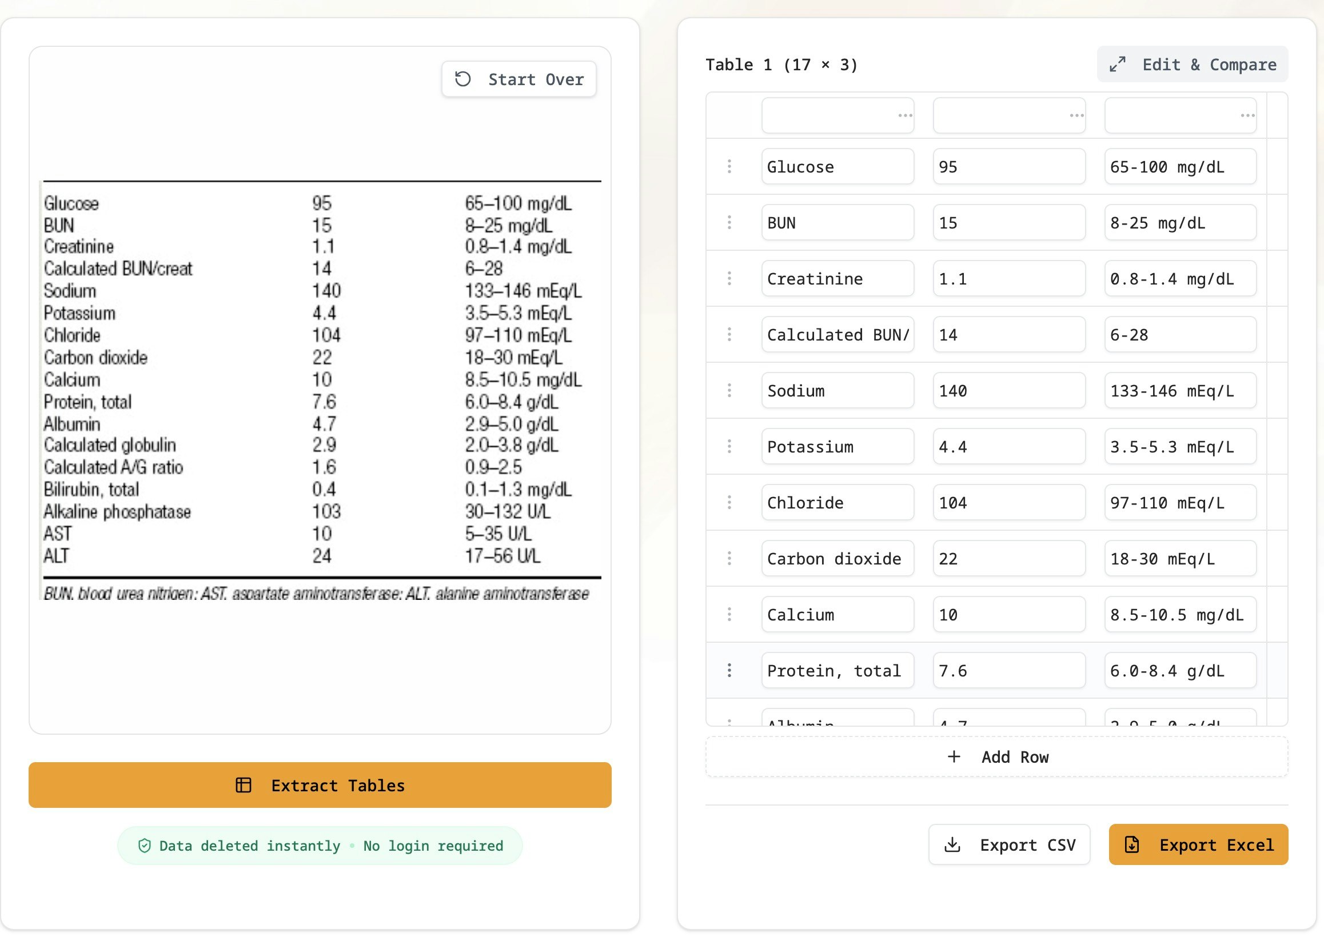Click the download icon on Export CSV

click(952, 844)
